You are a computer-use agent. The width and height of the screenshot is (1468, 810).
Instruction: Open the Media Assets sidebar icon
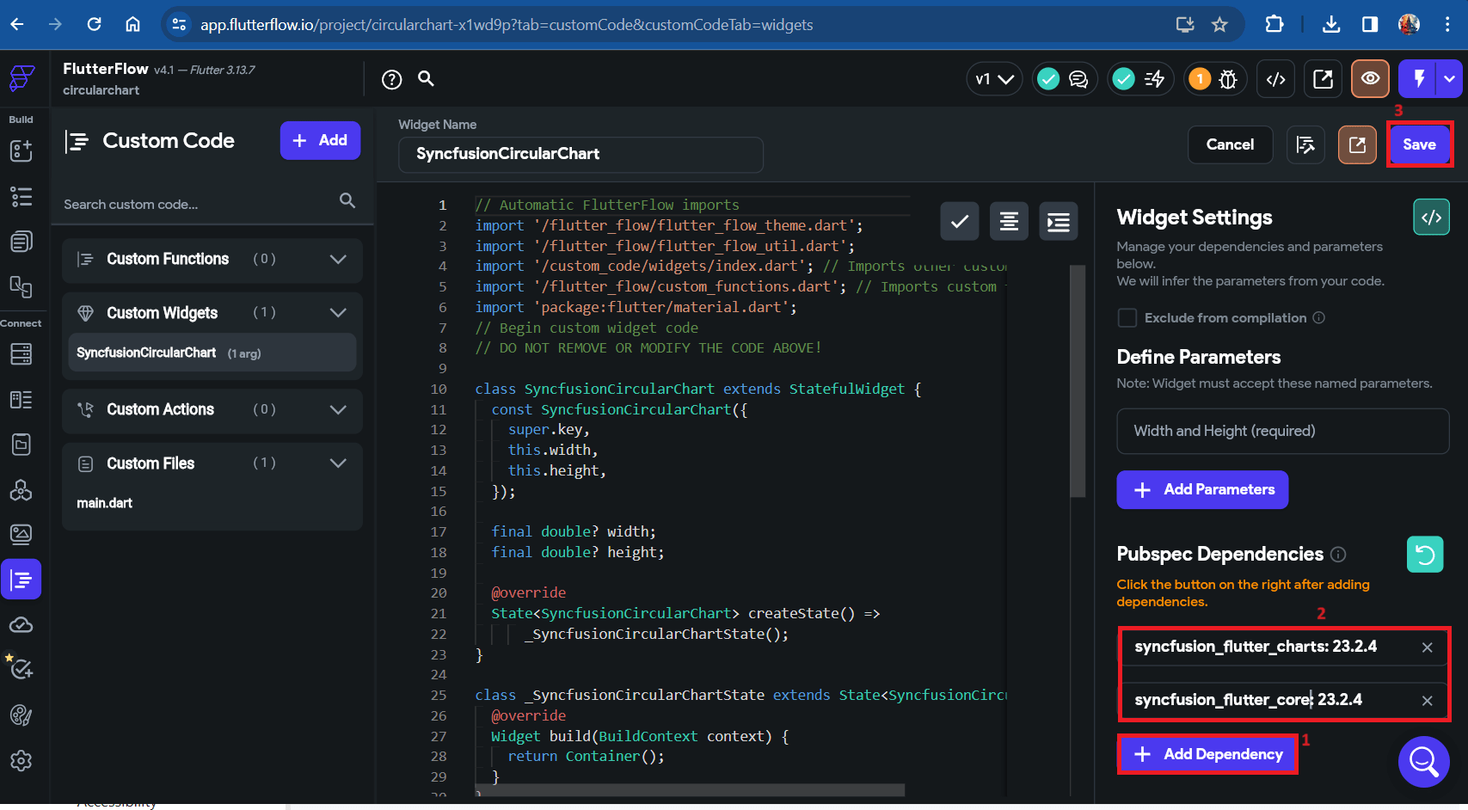[x=21, y=534]
